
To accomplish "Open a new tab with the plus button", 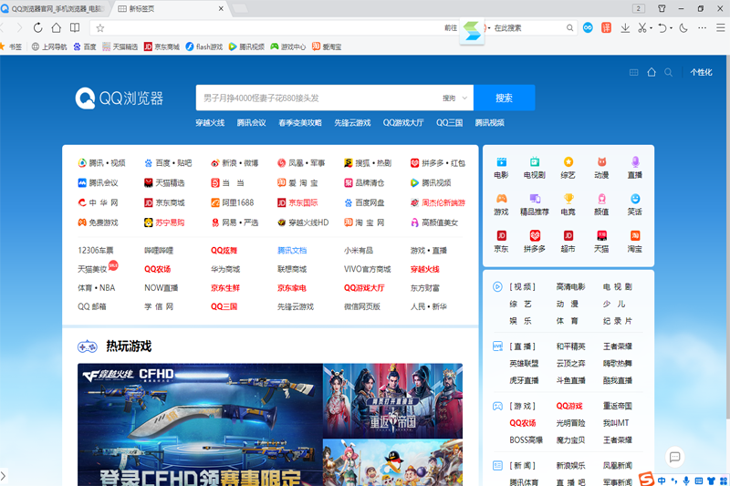I will click(x=240, y=8).
